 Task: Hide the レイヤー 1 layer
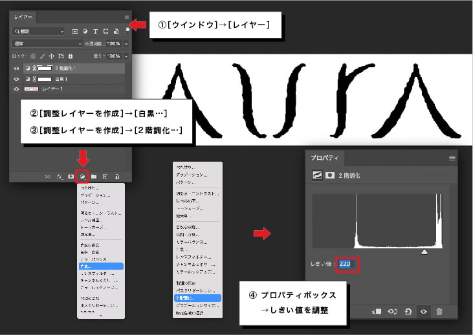click(16, 89)
